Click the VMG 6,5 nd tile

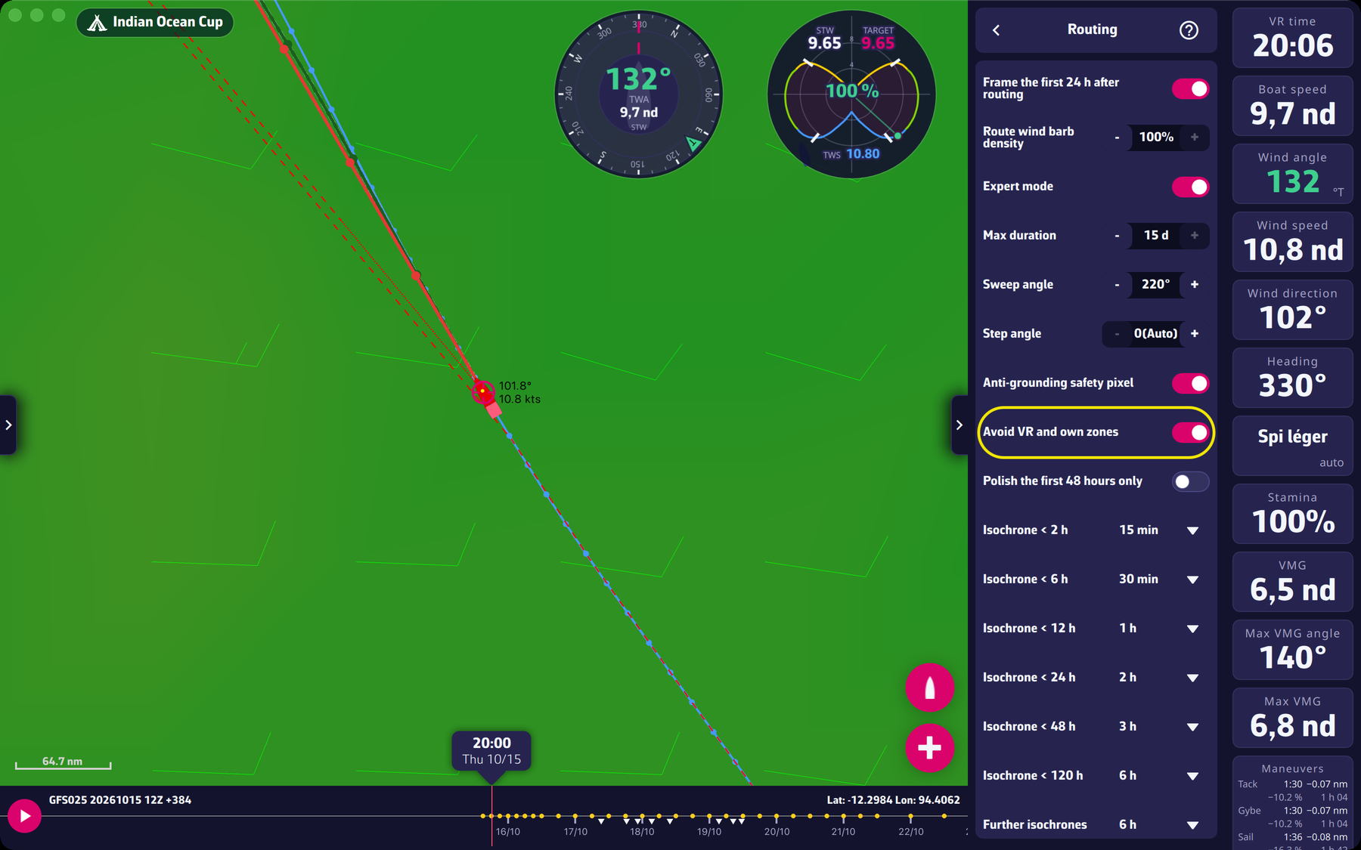(1292, 582)
